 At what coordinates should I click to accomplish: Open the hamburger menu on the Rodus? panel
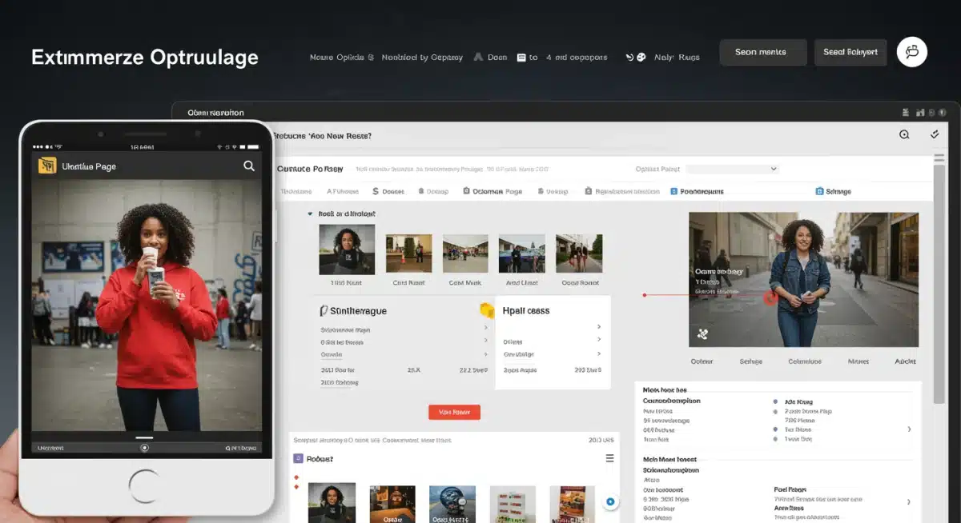[x=609, y=458]
